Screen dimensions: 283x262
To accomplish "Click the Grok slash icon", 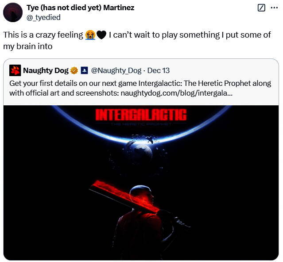I will pyautogui.click(x=261, y=8).
